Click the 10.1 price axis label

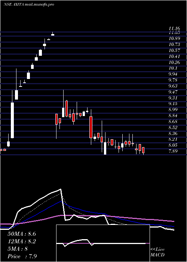(173, 68)
